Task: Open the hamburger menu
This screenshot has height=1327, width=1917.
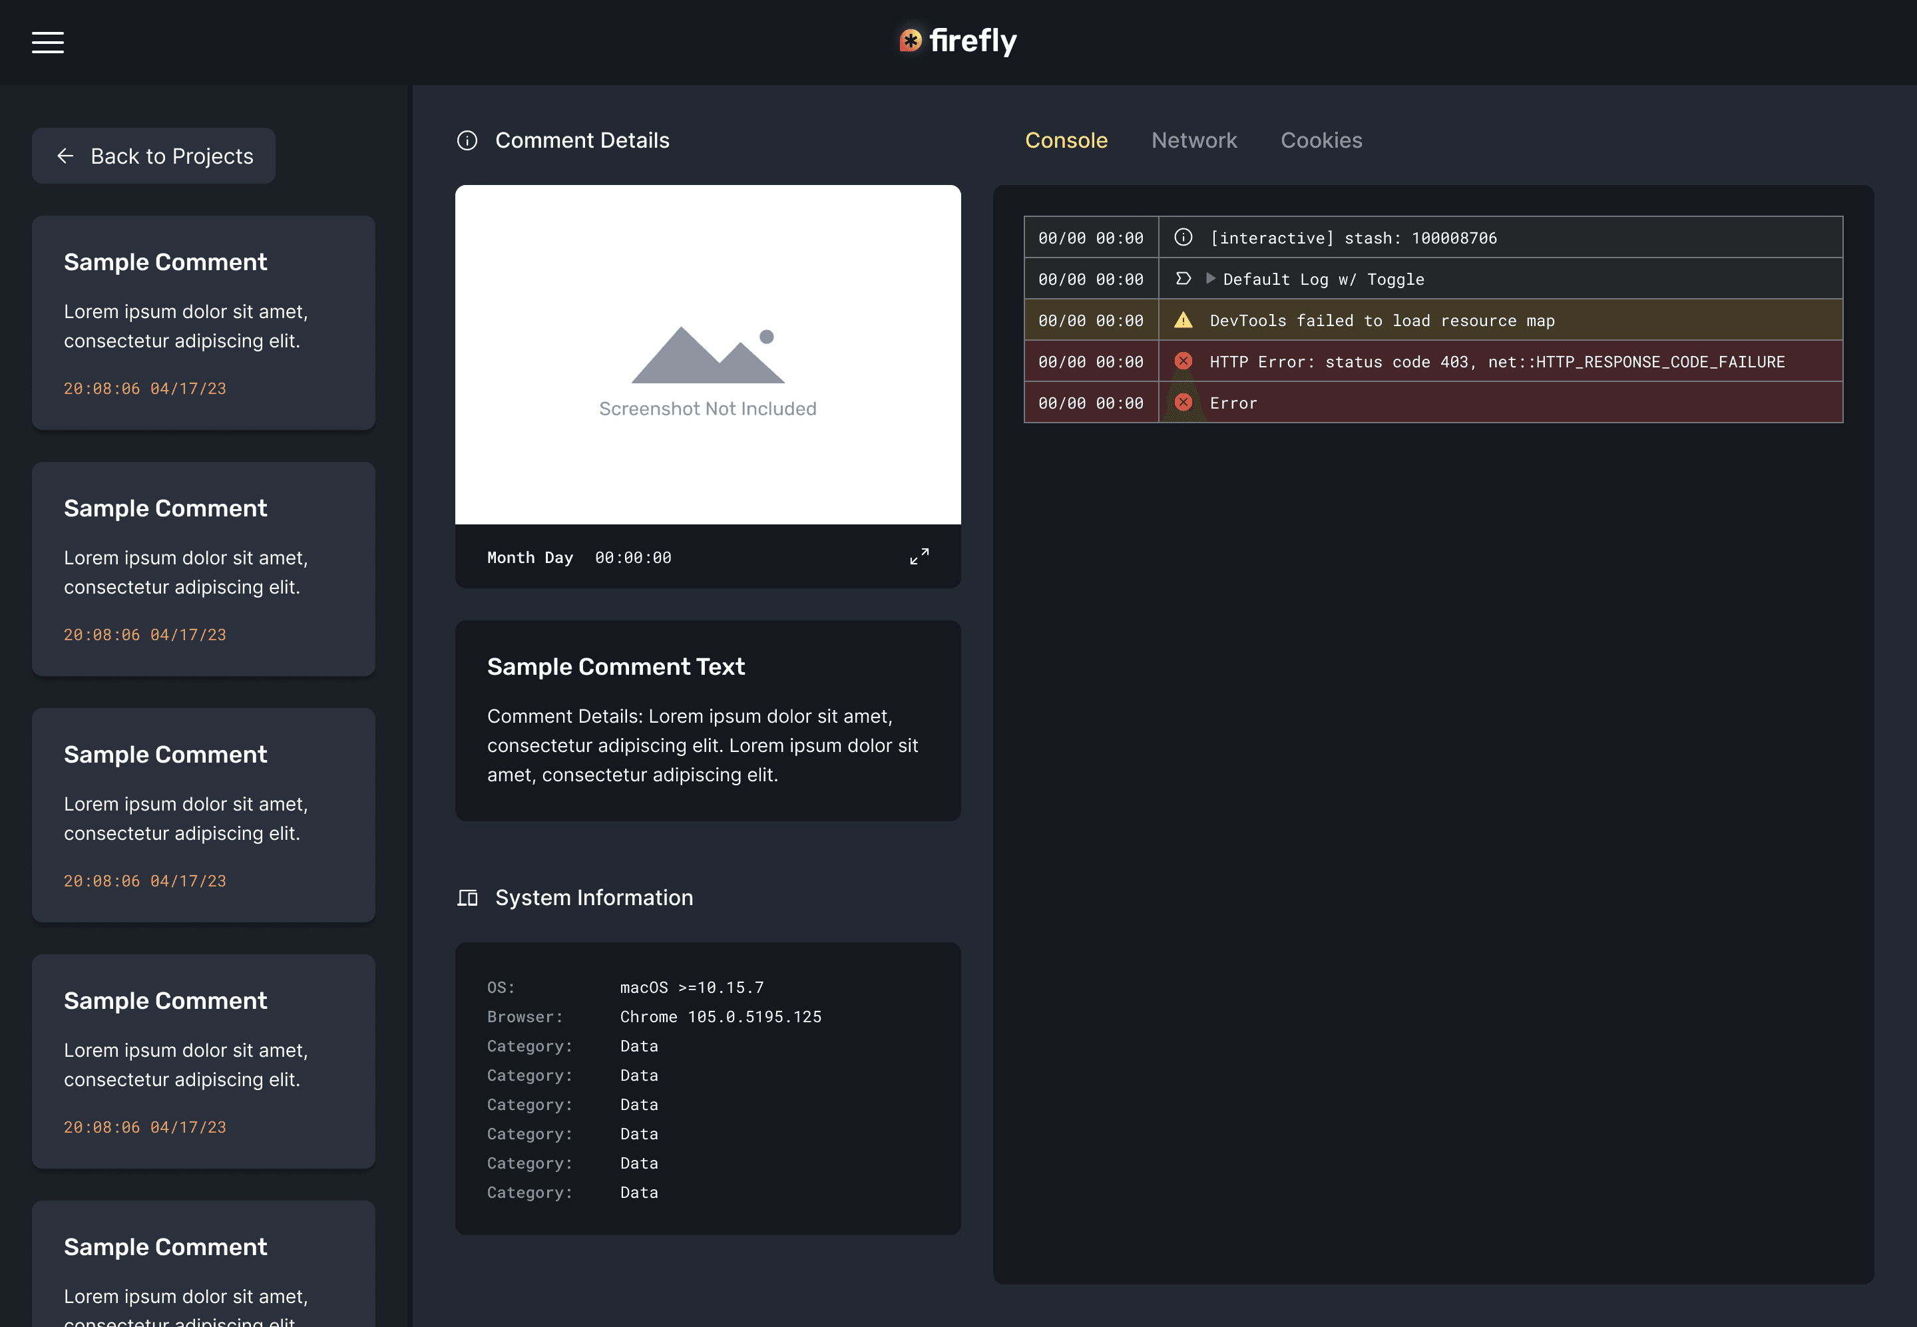Action: [x=47, y=43]
